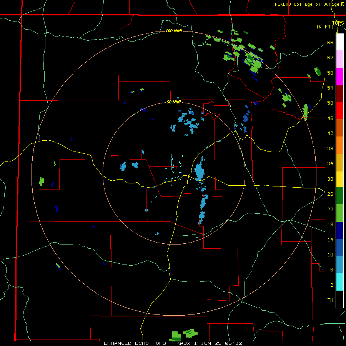346x346 pixels.
Task: Click the legend value 34
Action: click(330, 163)
